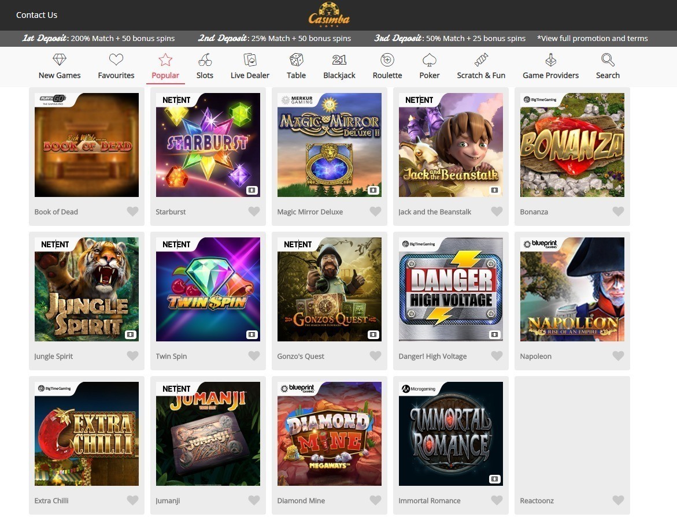This screenshot has height=517, width=677.
Task: Open the Game Providers joystick icon
Action: (550, 59)
